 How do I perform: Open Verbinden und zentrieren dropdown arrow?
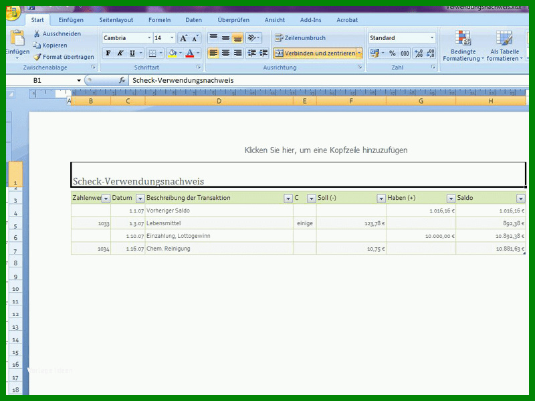pyautogui.click(x=359, y=53)
